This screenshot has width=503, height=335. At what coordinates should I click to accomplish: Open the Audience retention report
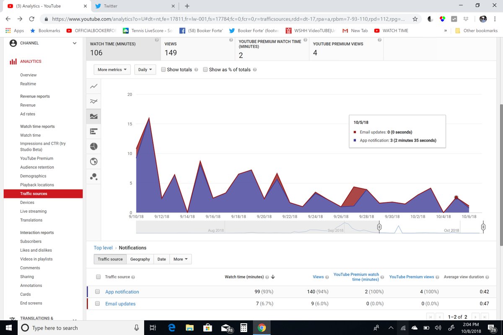coord(37,167)
